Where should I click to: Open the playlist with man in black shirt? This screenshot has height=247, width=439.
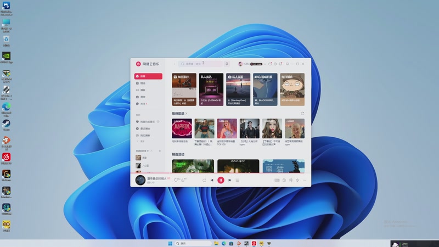(250, 128)
